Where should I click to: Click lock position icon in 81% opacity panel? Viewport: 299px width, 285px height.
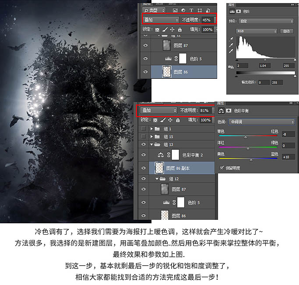[170, 120]
